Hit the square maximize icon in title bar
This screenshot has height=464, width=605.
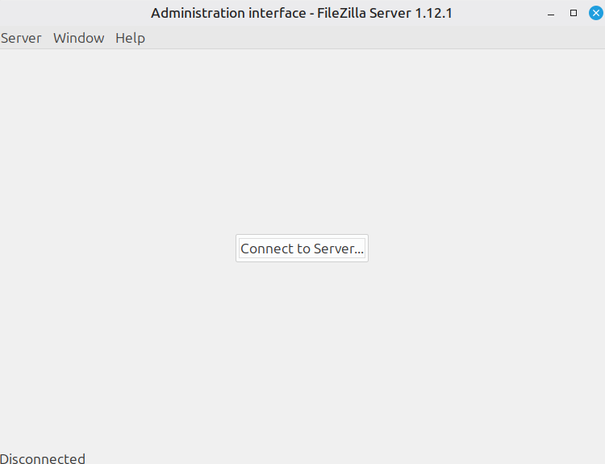tap(574, 13)
